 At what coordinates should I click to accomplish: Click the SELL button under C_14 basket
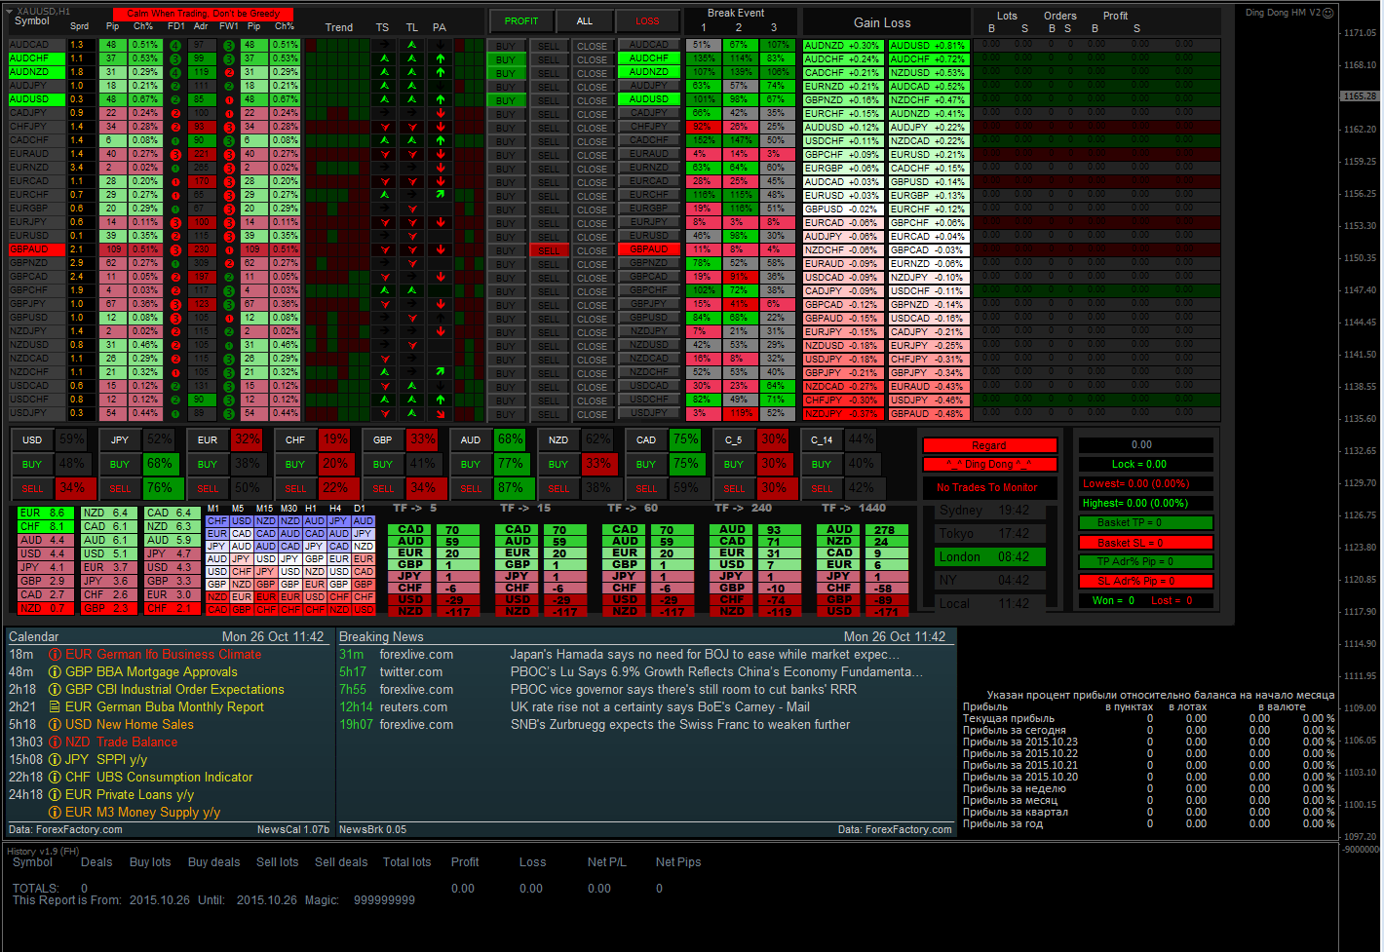pyautogui.click(x=822, y=489)
